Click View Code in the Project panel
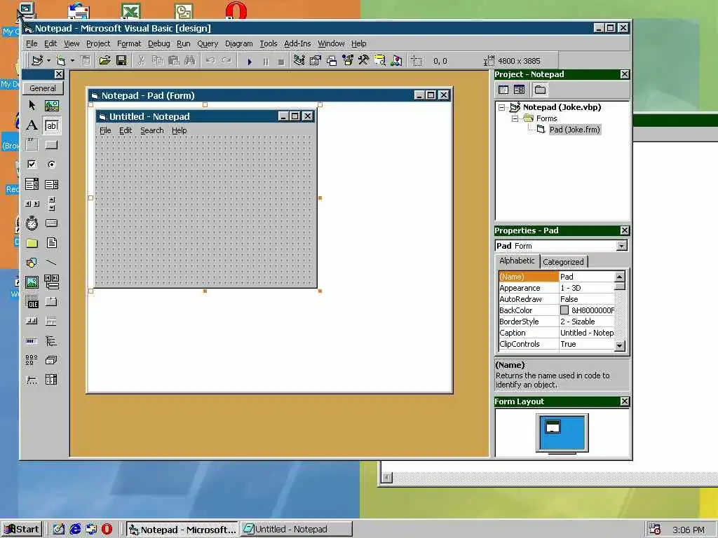The image size is (718, 538). (x=503, y=90)
